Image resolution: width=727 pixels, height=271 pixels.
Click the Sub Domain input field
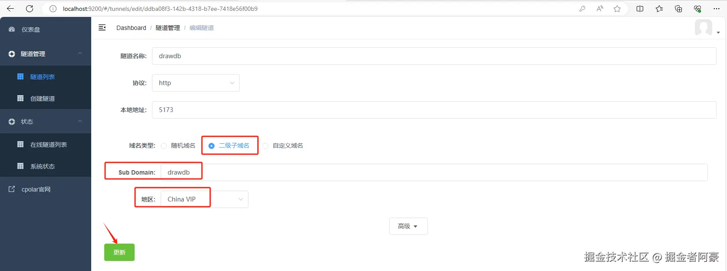434,172
